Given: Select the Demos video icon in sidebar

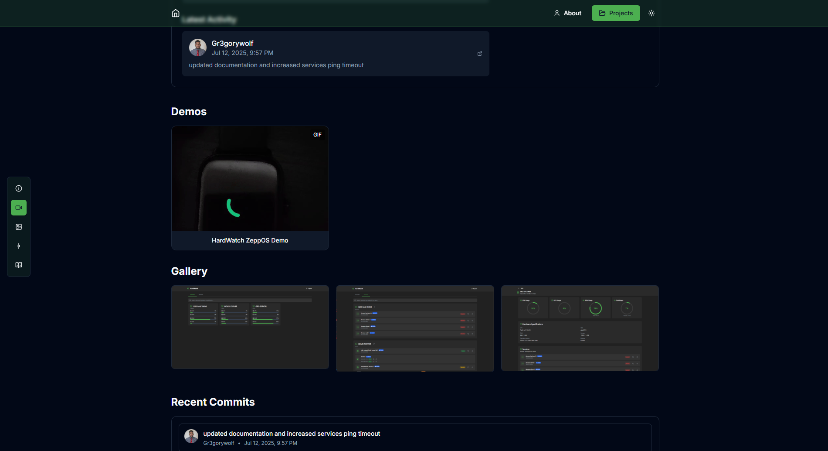Looking at the screenshot, I should click(x=19, y=208).
